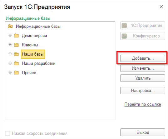The height and width of the screenshot is (139, 168).
Task: Click the Наши разработки folder icon
Action: click(16, 63)
